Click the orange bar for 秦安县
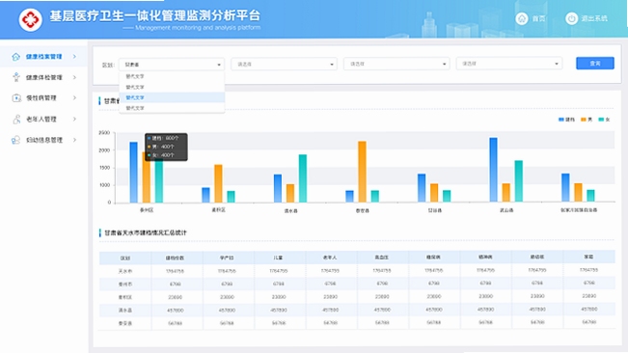628x353 pixels. pos(362,172)
